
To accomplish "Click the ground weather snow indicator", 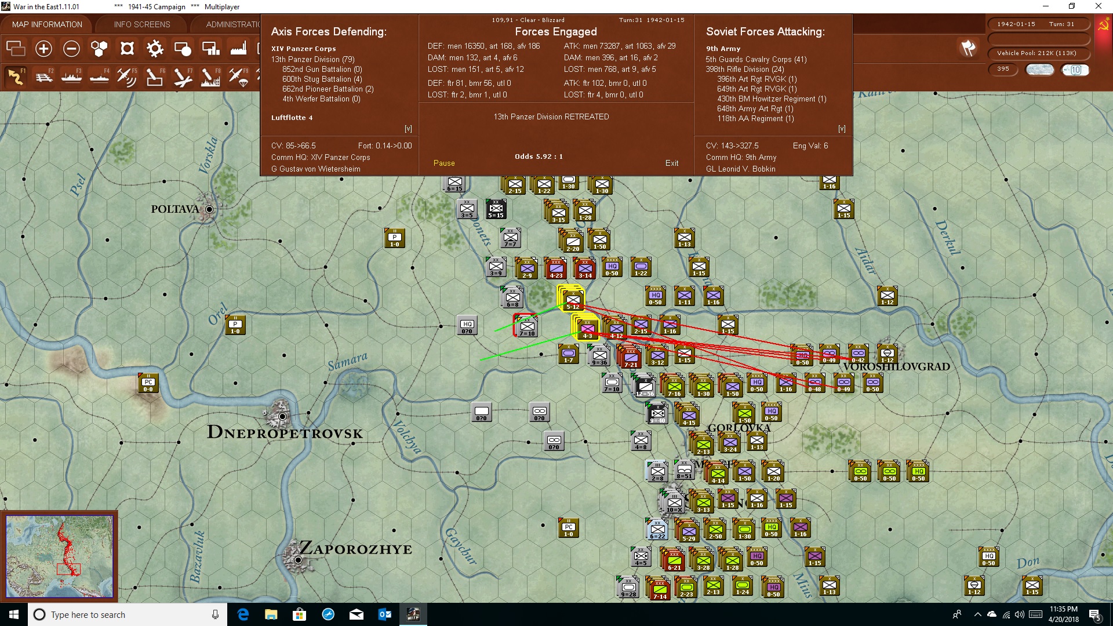I will [x=1040, y=70].
